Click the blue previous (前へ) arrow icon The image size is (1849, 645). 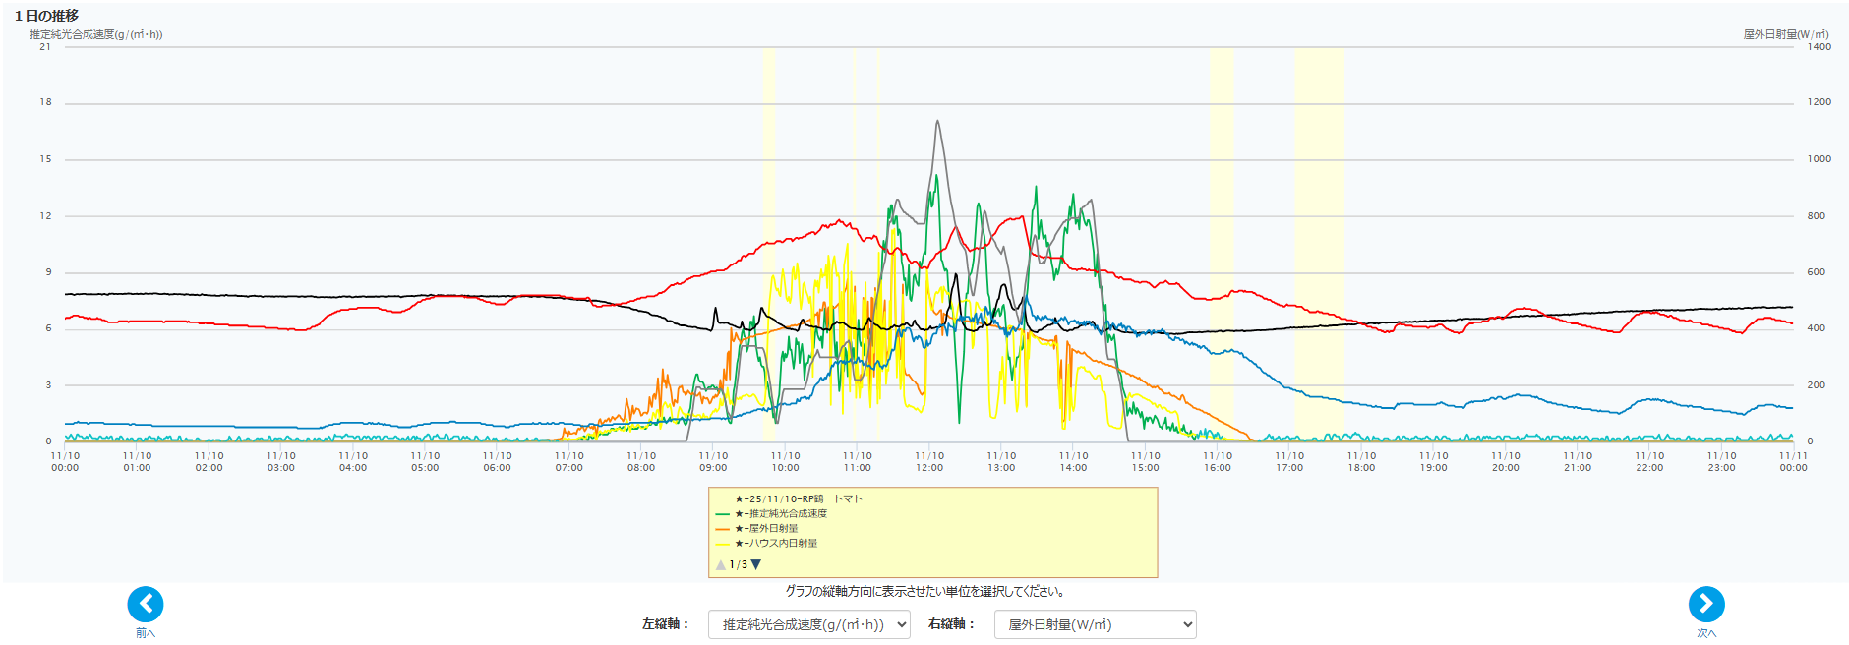pyautogui.click(x=146, y=604)
